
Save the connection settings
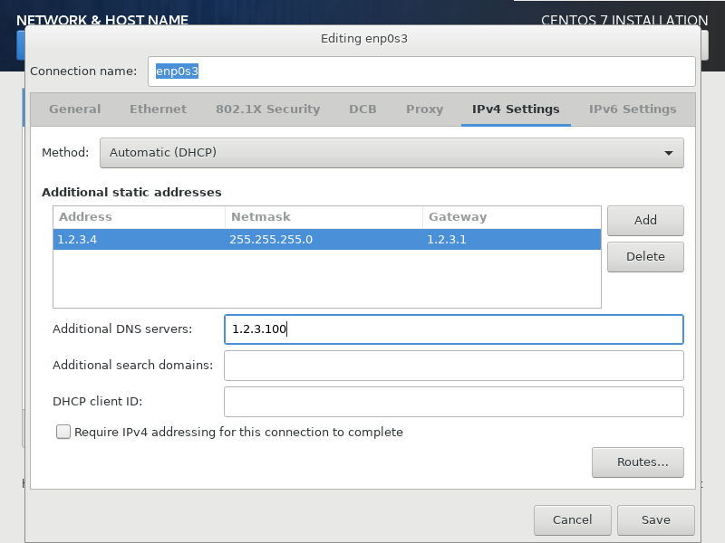655,520
